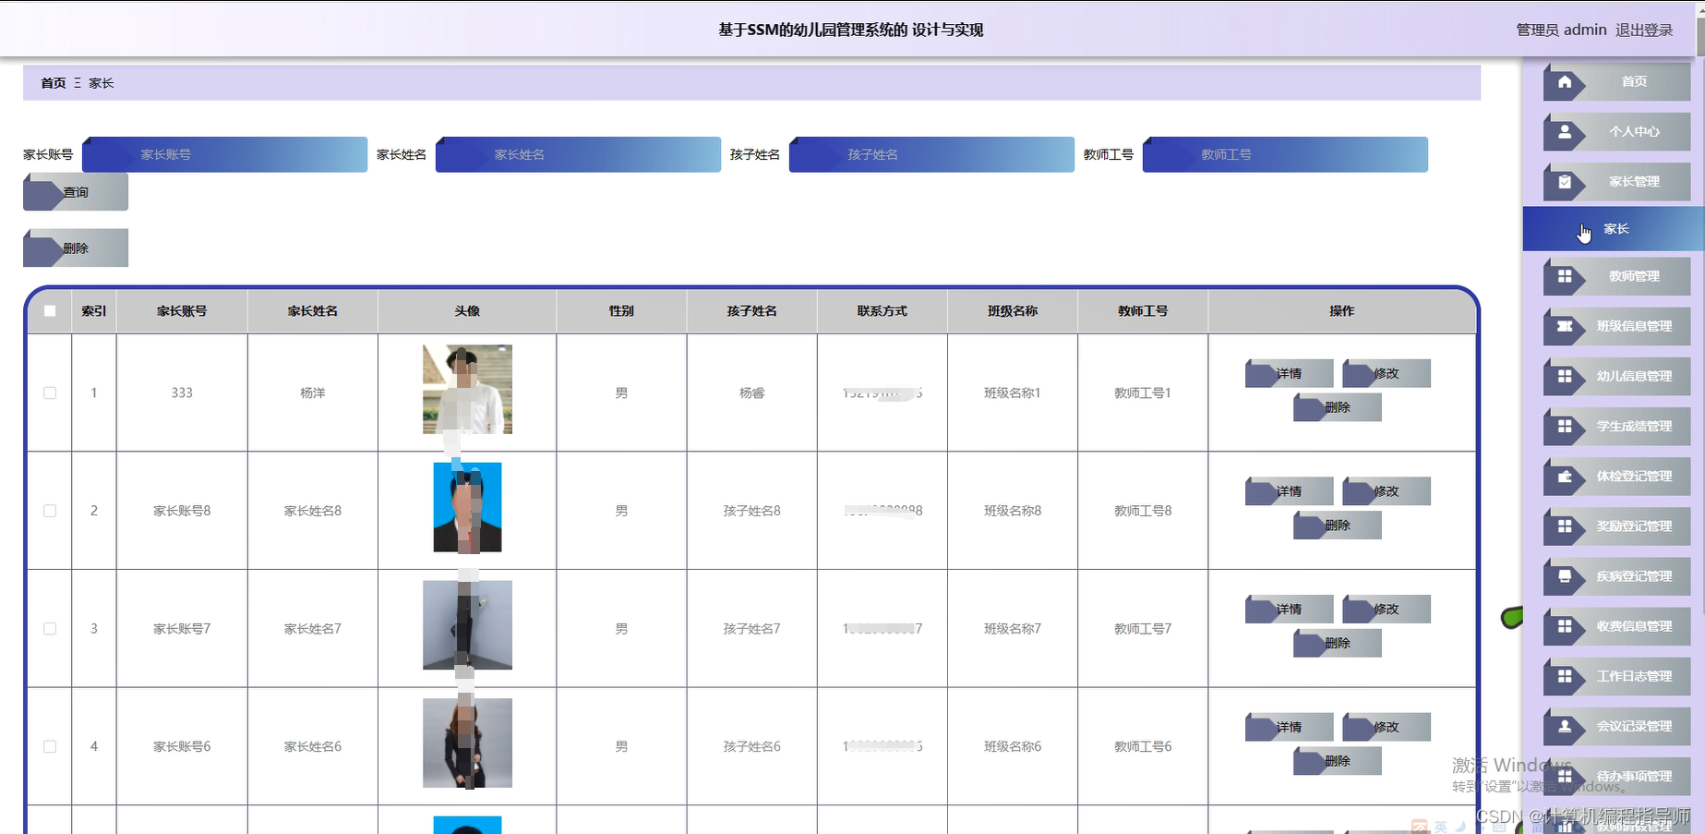Click the person icon beside 会议记录管理

tap(1565, 726)
